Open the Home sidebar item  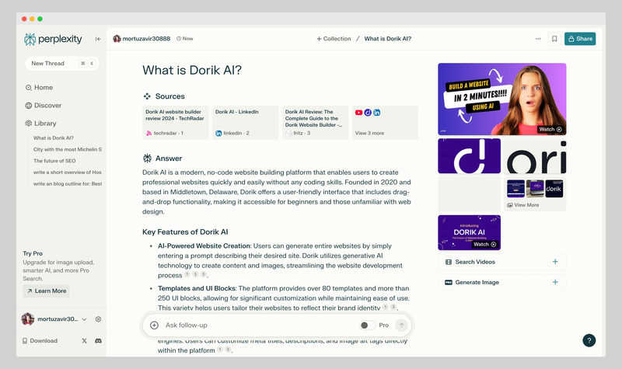[43, 88]
